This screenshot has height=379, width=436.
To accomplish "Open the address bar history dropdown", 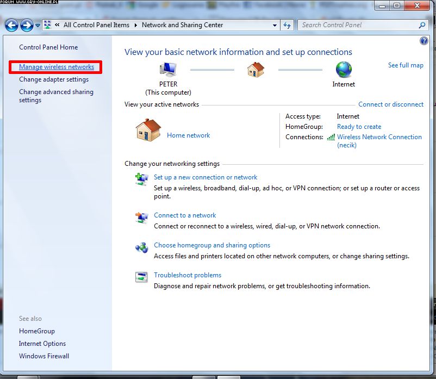I will pos(275,26).
